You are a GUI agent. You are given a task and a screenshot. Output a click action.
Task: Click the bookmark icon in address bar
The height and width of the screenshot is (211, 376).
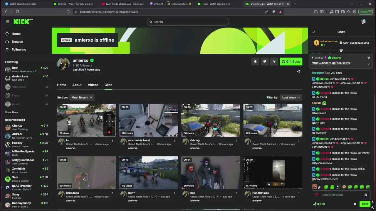coord(68,12)
